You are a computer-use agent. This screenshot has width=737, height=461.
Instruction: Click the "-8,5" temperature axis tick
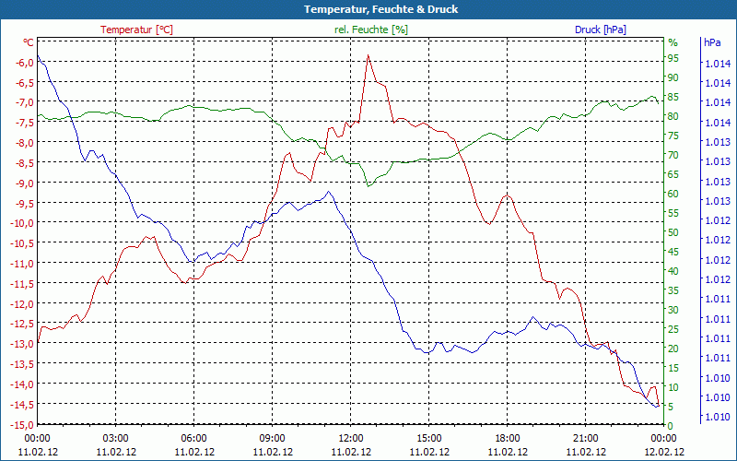24,163
